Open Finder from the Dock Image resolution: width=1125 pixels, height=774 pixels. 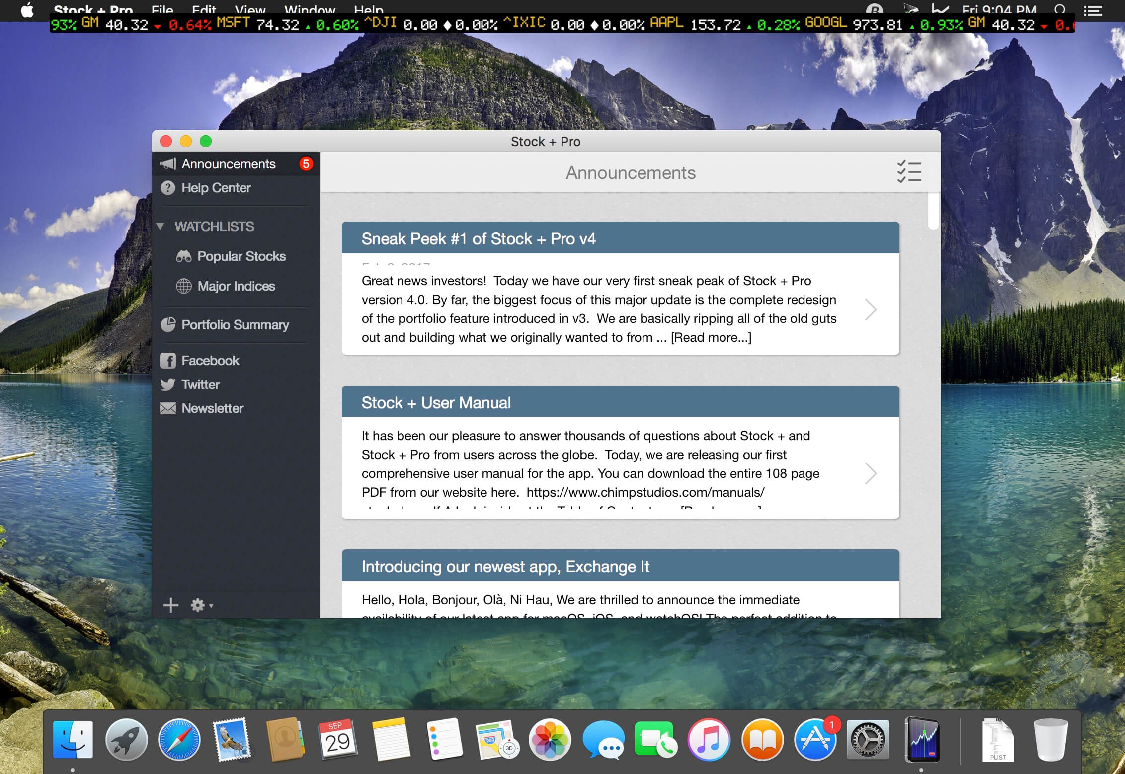click(x=73, y=740)
